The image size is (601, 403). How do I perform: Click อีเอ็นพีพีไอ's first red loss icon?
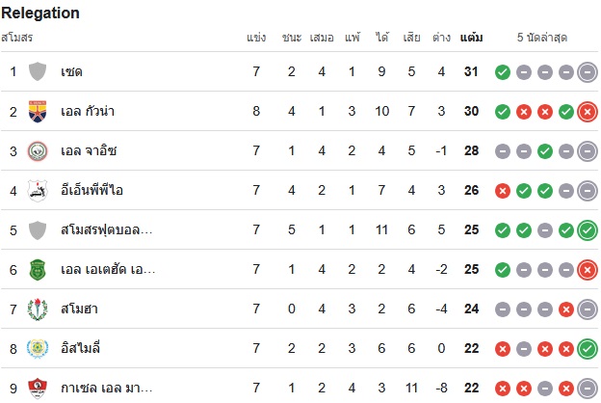tap(503, 191)
